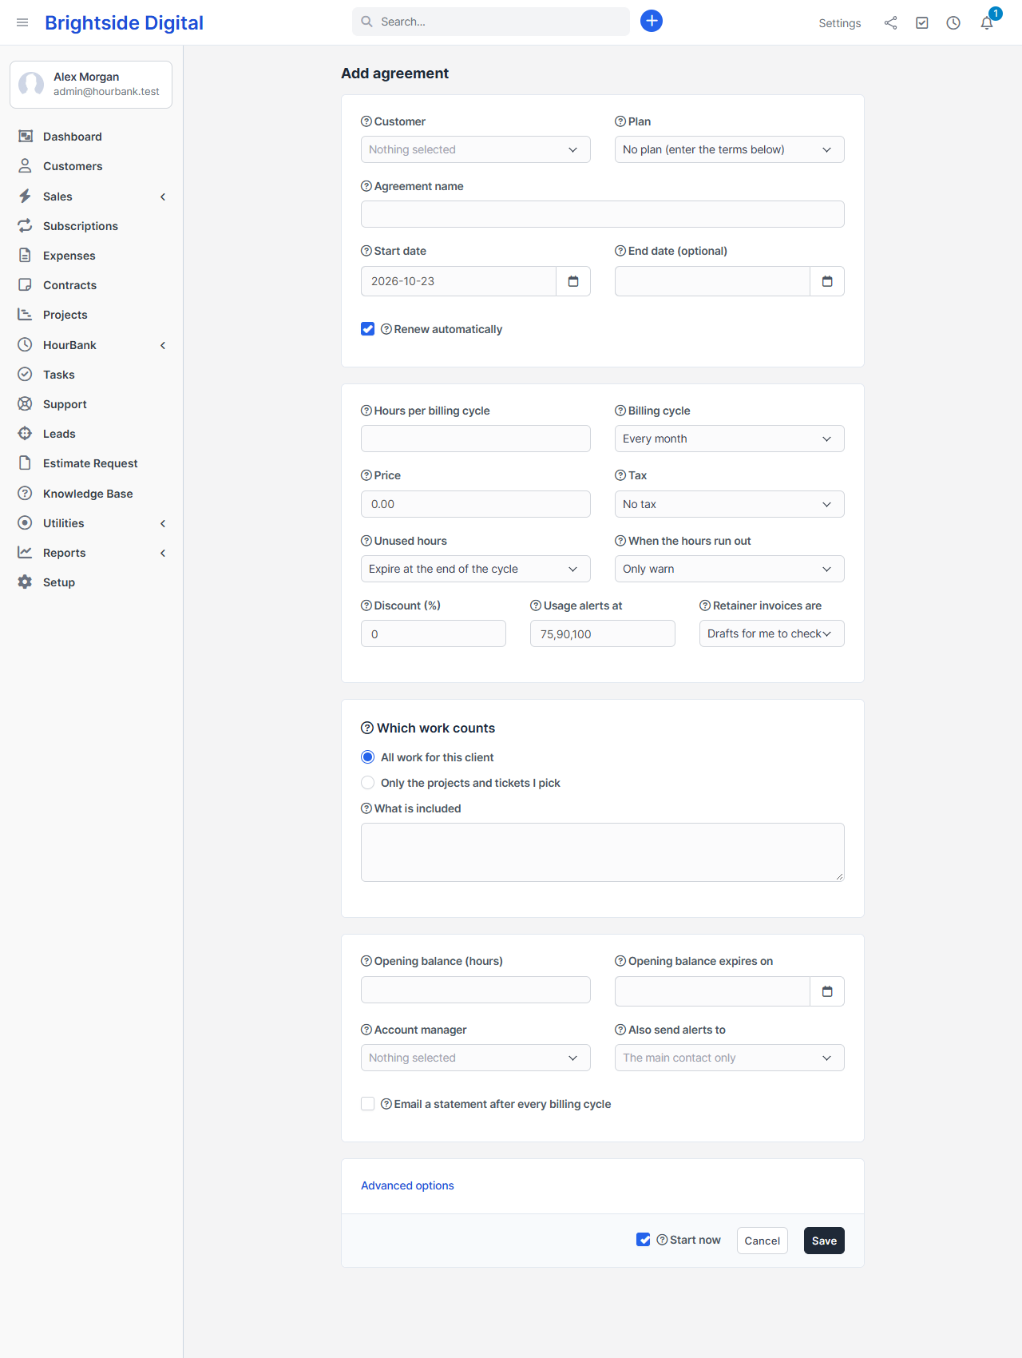Screen dimensions: 1022x1358
Task: Open Start date calendar picker icon
Action: tap(573, 281)
